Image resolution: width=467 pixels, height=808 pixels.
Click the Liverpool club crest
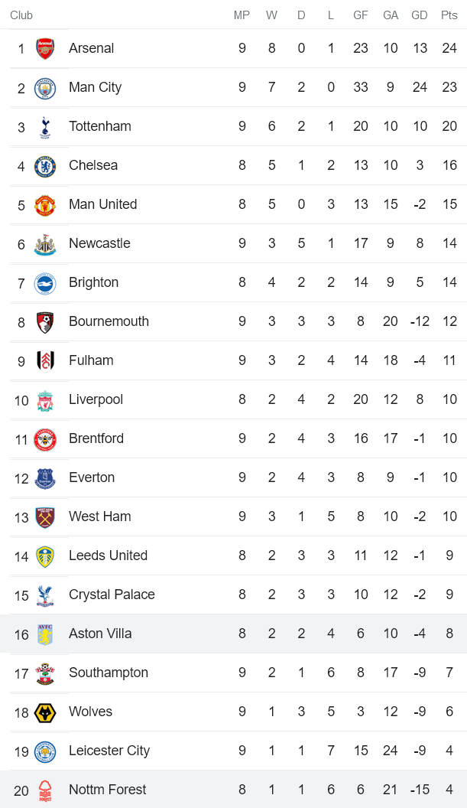[45, 400]
